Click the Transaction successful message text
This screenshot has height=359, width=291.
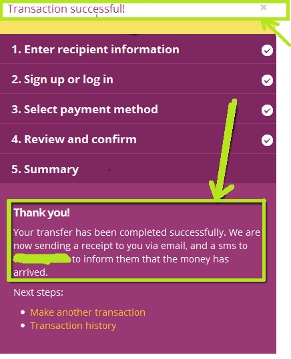66,9
